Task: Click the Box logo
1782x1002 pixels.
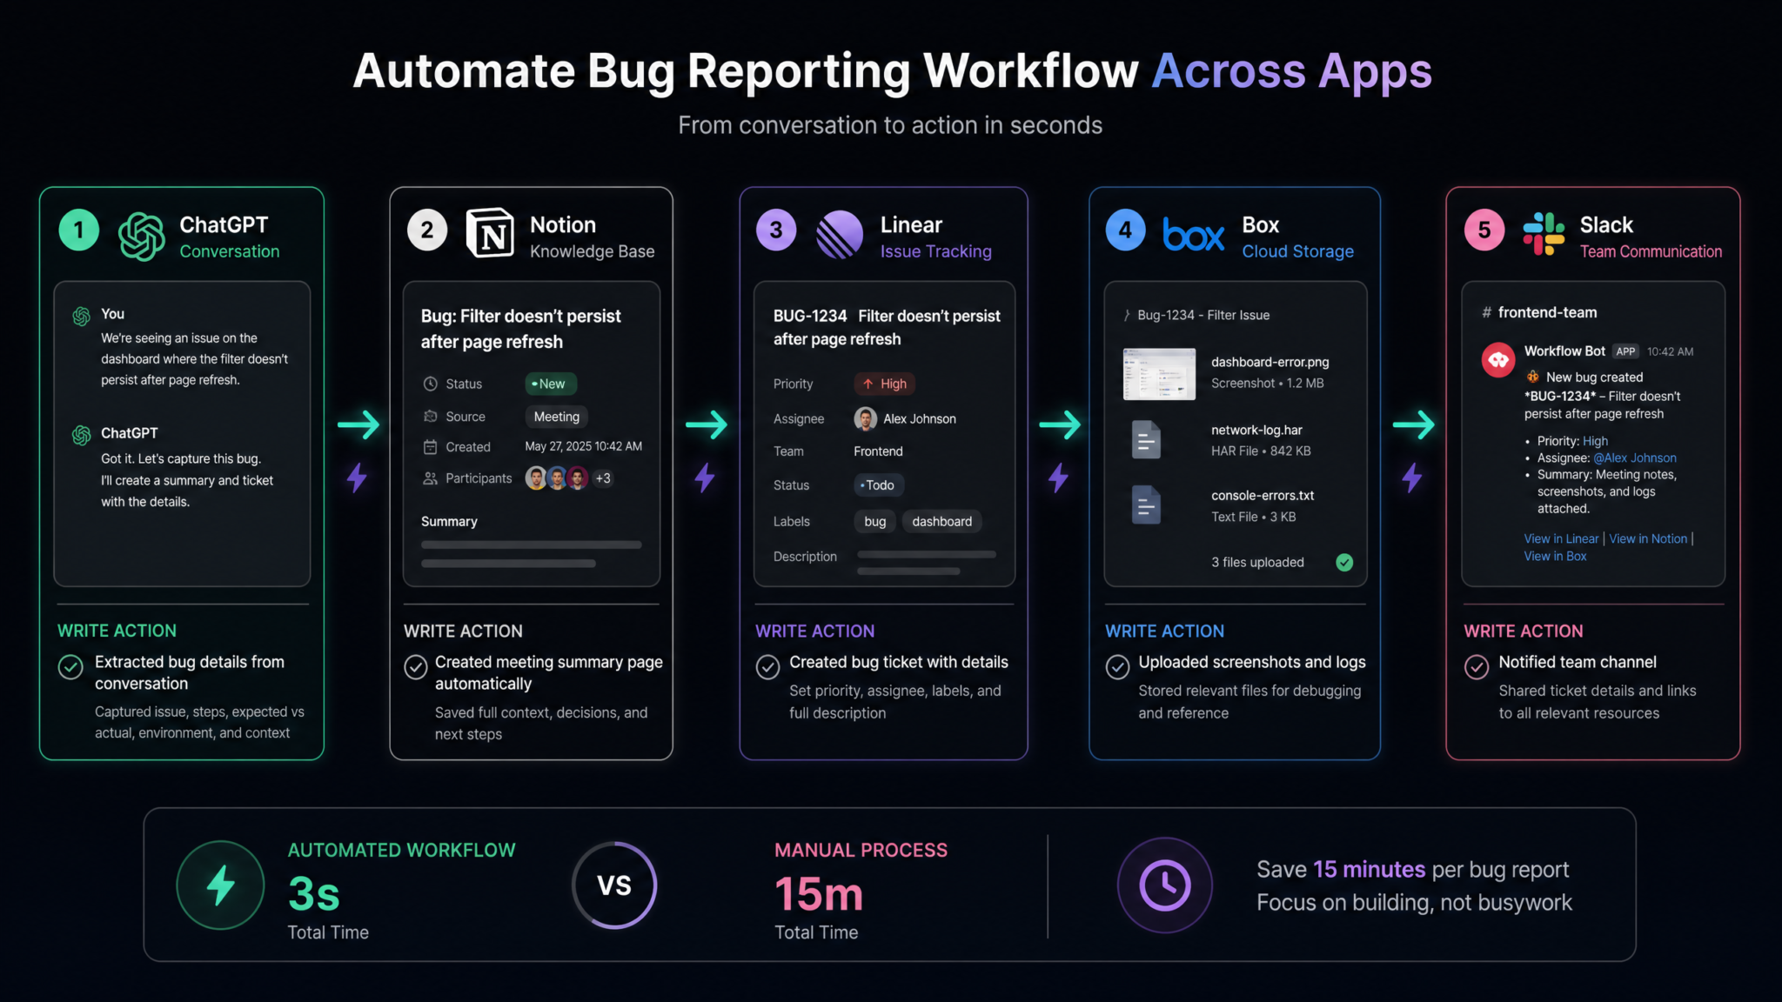Action: click(1193, 234)
